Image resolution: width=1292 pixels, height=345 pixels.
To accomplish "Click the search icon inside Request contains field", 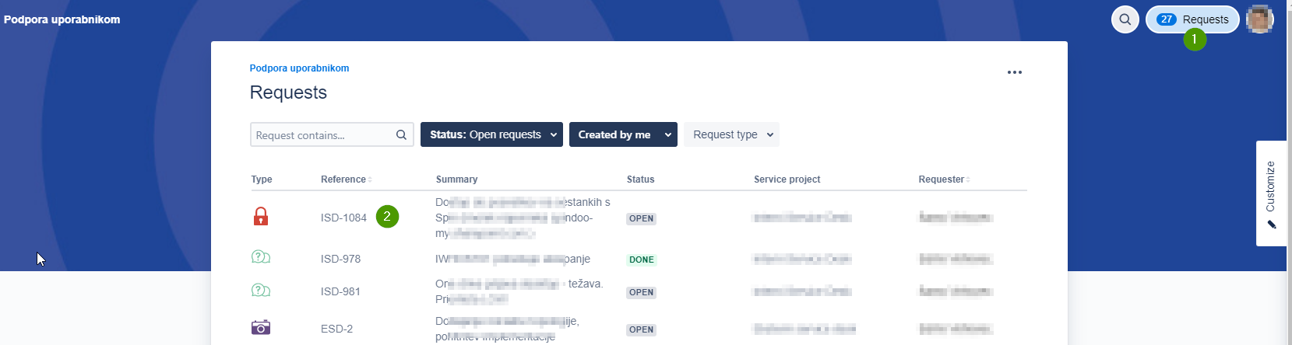I will (401, 134).
